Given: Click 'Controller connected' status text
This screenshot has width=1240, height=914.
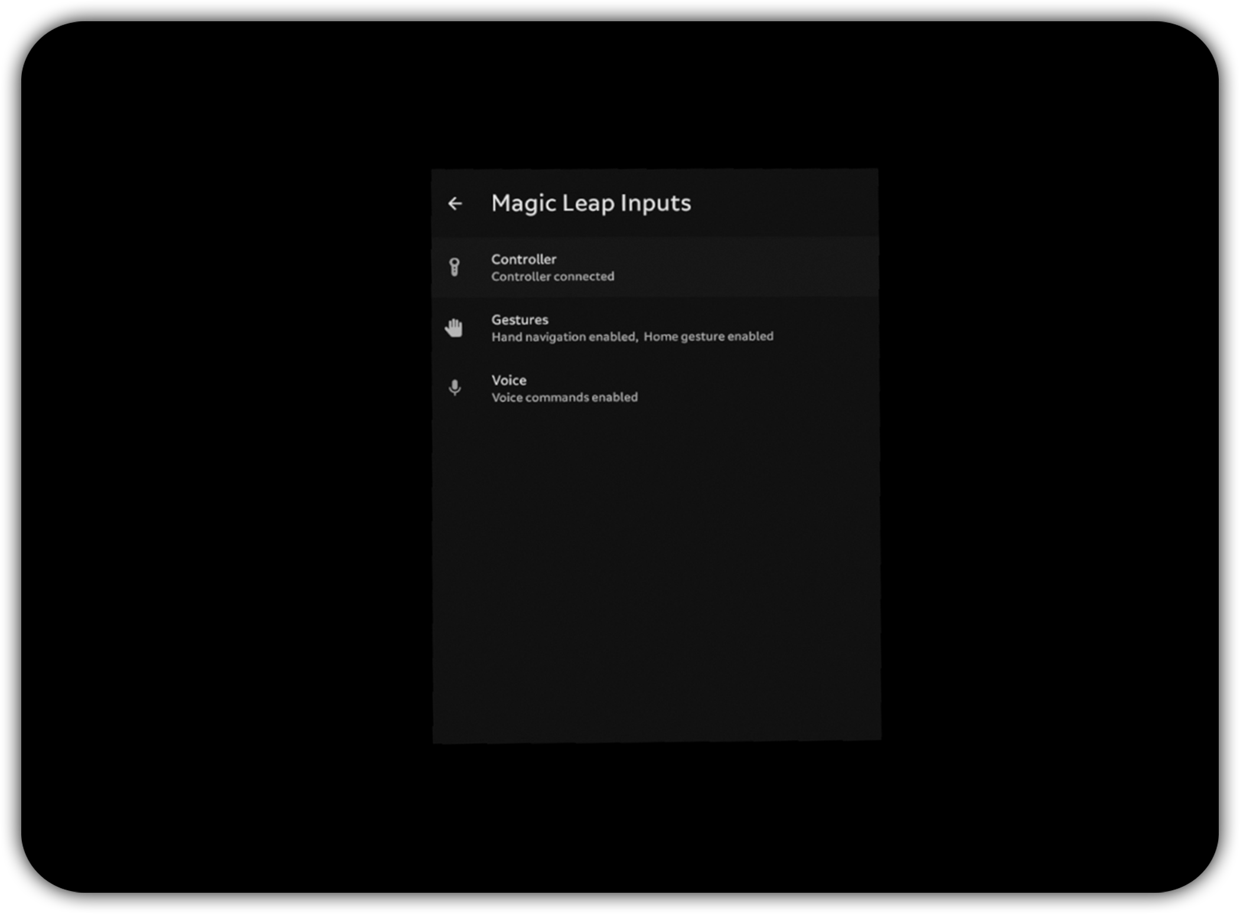Looking at the screenshot, I should (552, 276).
